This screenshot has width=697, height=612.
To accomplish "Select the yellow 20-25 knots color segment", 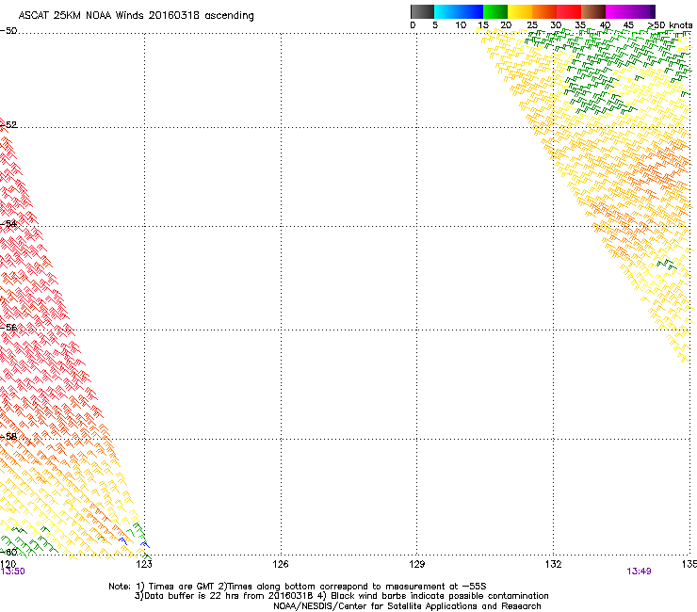I will [520, 11].
